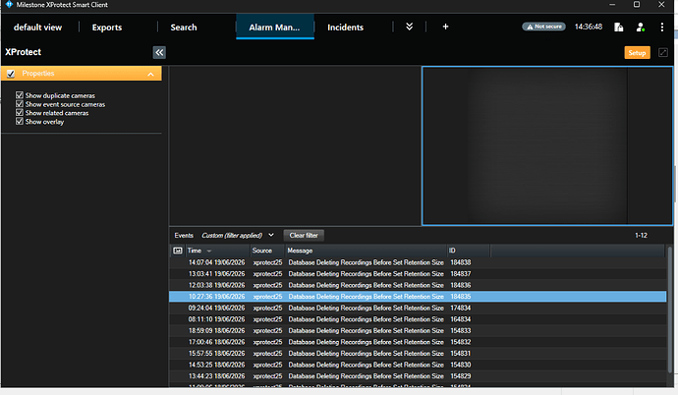Add a new tab with plus icon

click(x=445, y=27)
